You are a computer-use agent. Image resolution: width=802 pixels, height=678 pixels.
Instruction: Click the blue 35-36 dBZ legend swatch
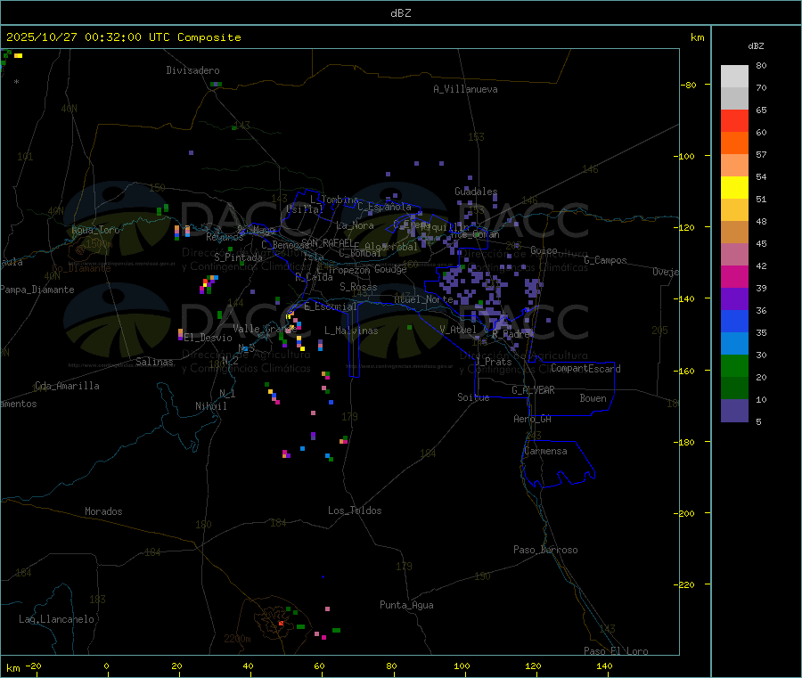(734, 322)
